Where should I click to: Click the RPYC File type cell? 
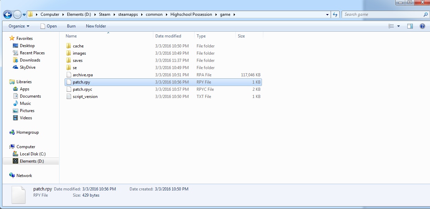click(205, 89)
